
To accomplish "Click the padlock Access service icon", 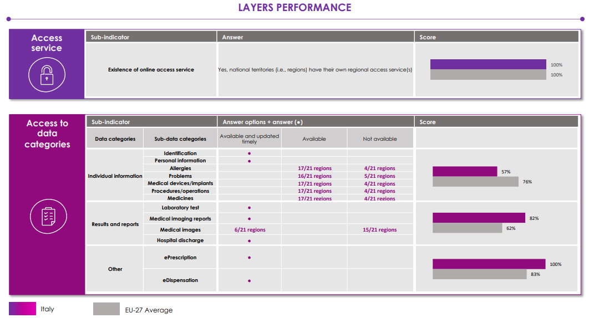I will point(47,75).
